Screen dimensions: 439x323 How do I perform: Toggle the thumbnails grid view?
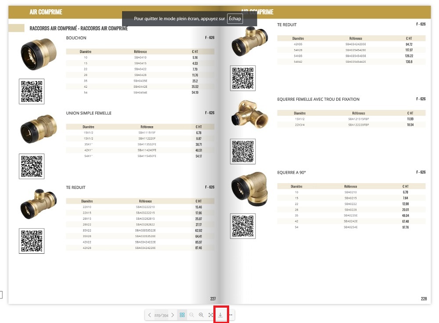[182, 315]
